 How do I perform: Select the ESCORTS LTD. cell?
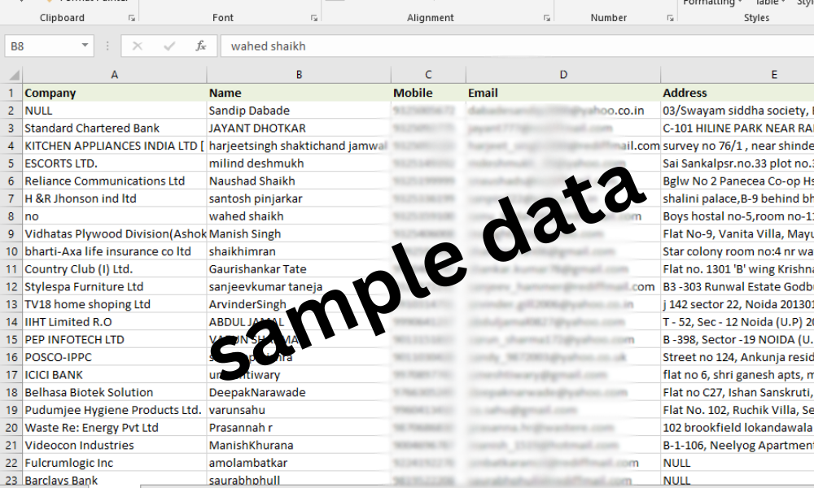tap(115, 163)
